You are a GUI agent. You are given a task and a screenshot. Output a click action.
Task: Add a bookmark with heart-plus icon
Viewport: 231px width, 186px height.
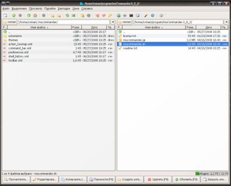tap(97, 15)
